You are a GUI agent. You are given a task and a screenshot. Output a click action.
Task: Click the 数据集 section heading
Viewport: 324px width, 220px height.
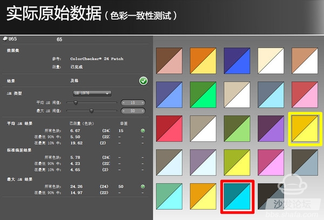[13, 51]
